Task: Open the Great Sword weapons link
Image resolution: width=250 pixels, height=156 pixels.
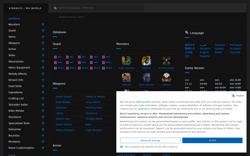Action: pyautogui.click(x=63, y=97)
